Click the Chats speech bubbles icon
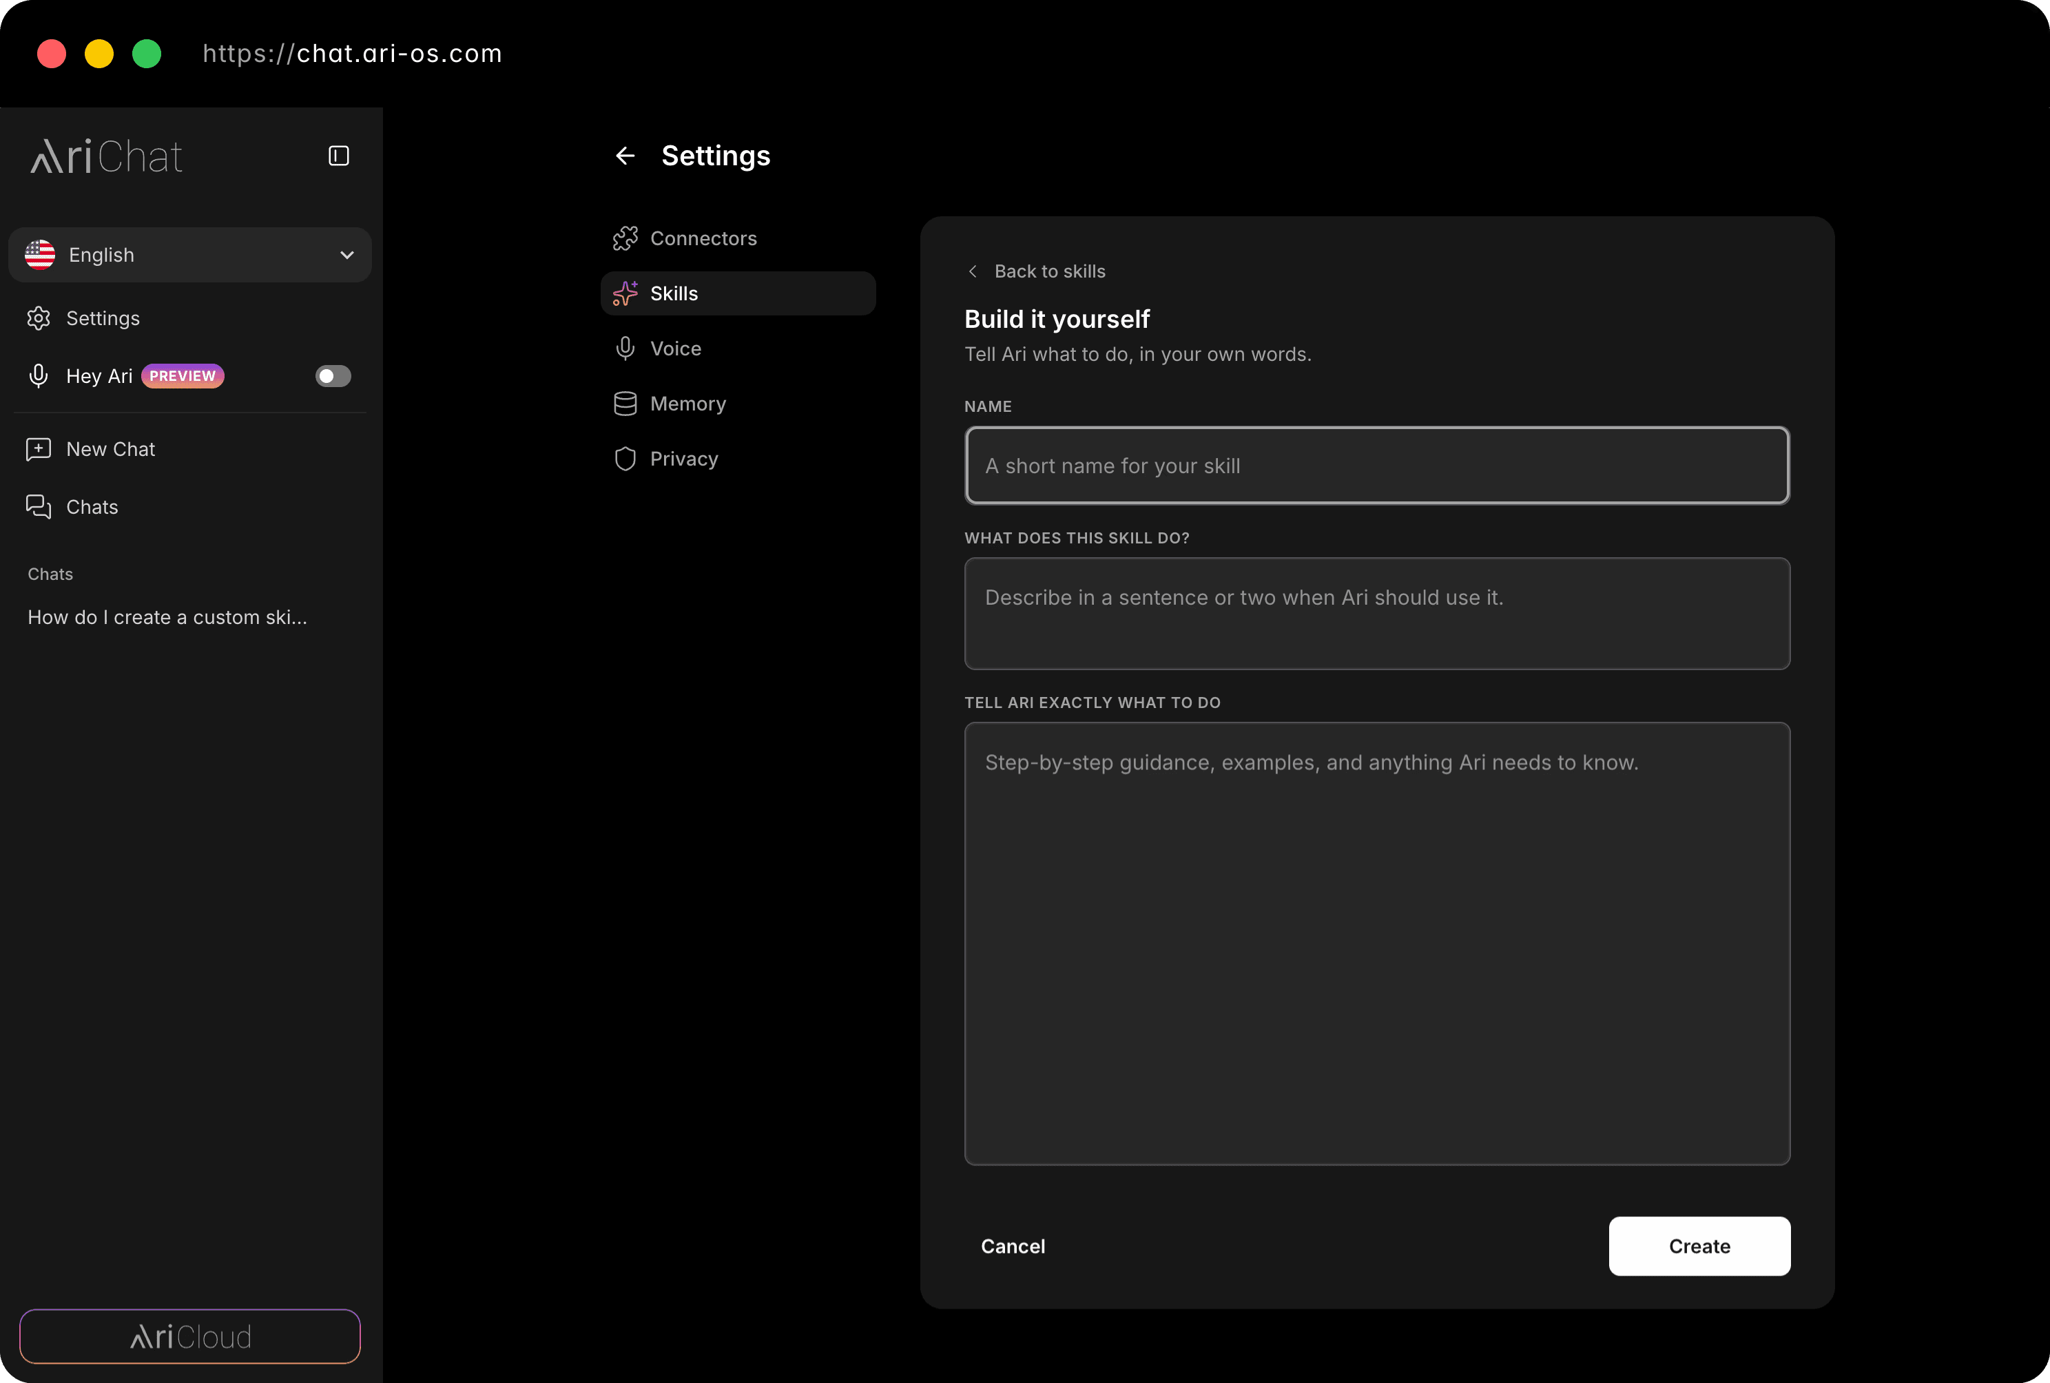Screen dimensions: 2050x1383 point(39,507)
